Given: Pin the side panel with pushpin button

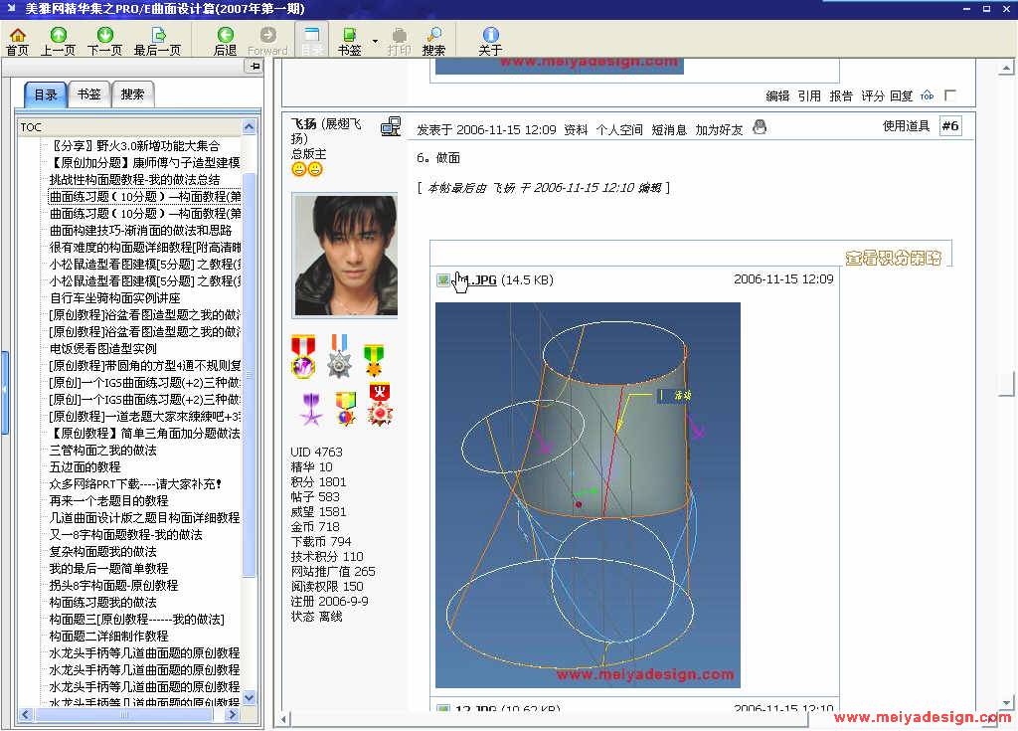Looking at the screenshot, I should click(x=254, y=67).
